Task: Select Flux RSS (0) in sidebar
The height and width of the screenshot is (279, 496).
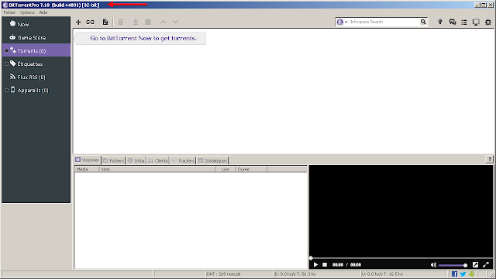Action: point(36,77)
